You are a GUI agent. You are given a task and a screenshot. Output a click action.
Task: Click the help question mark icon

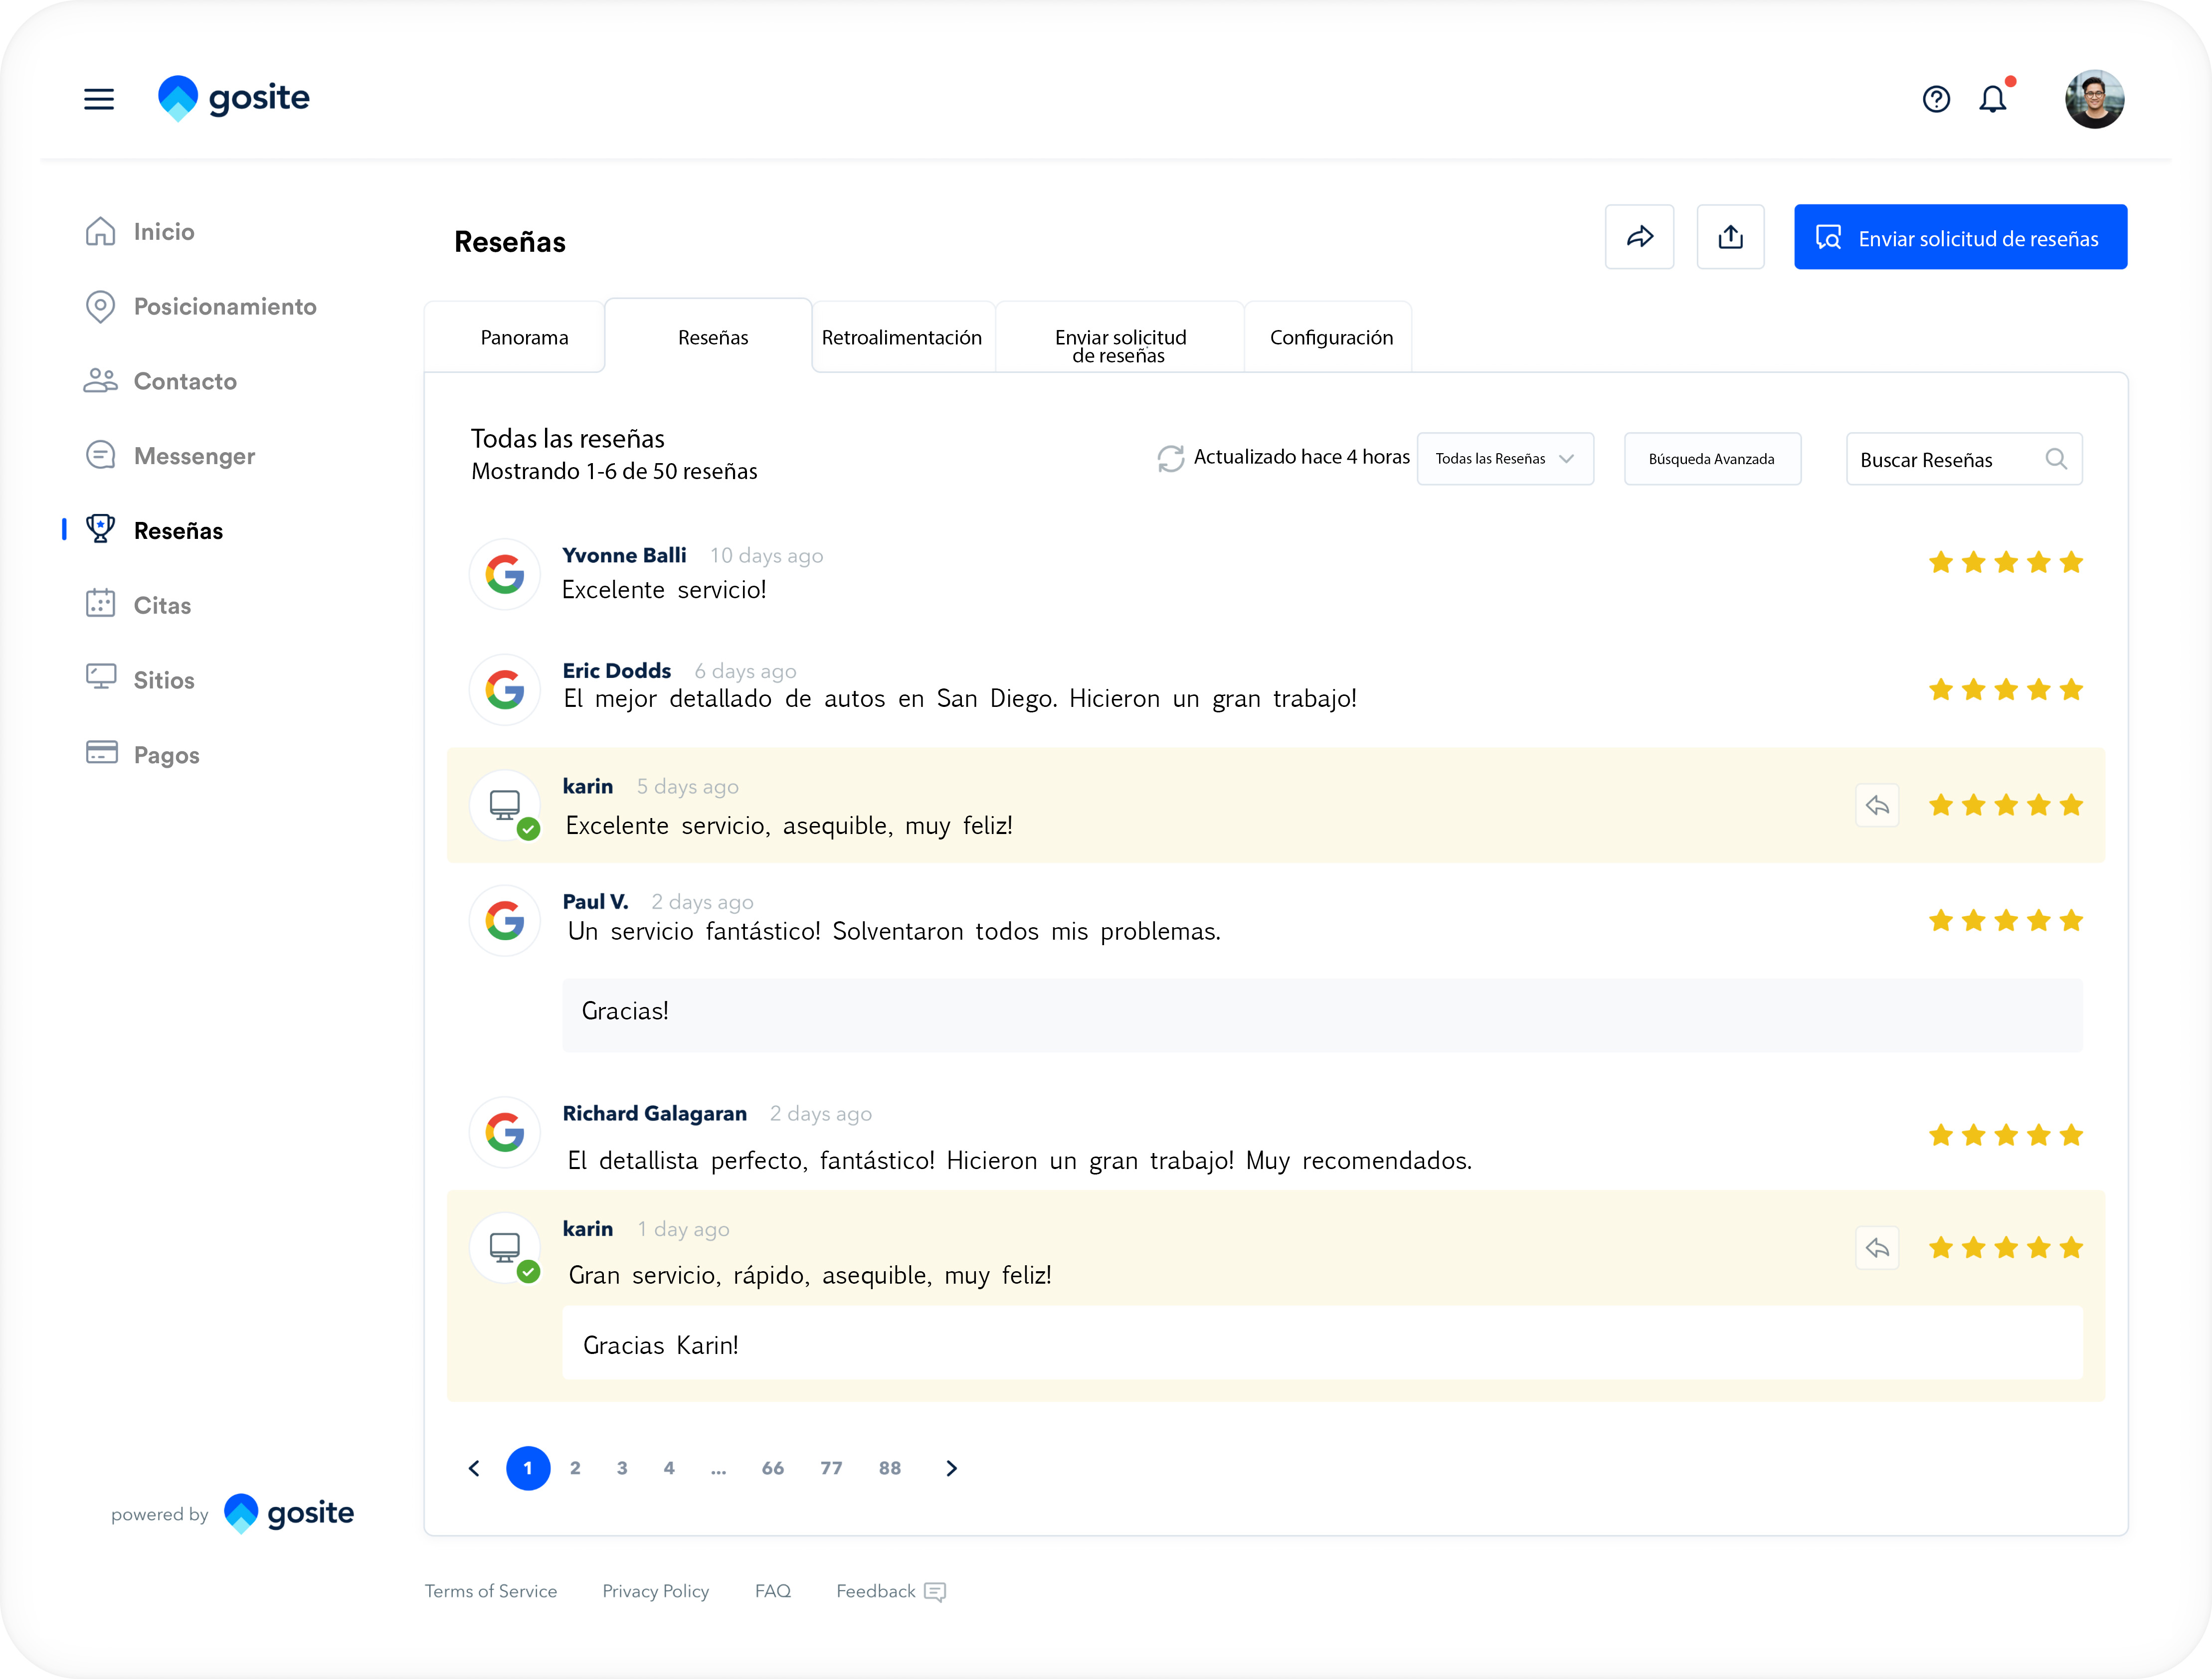tap(1936, 99)
